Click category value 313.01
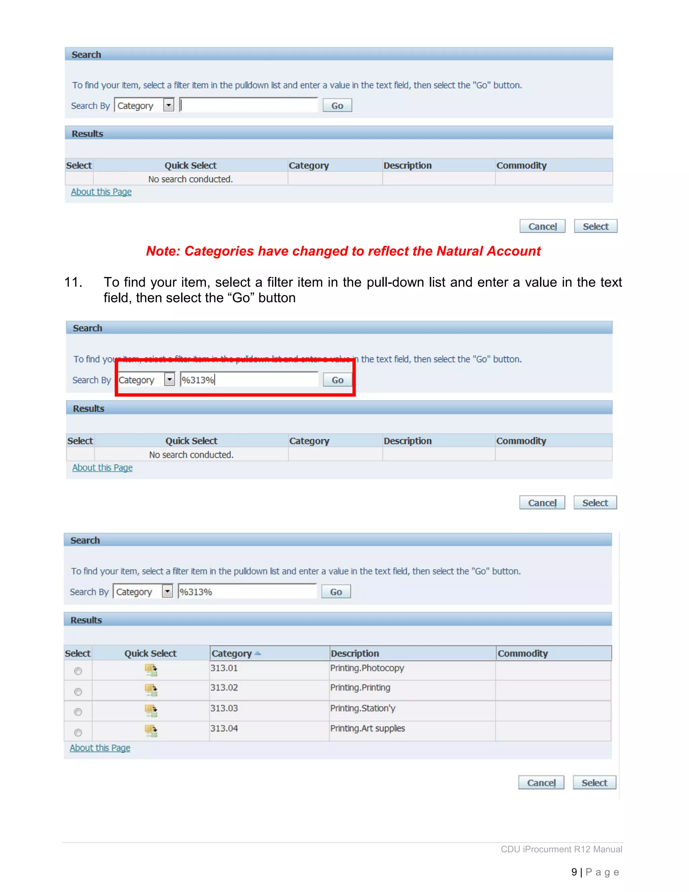This screenshot has height=892, width=689. click(x=224, y=668)
